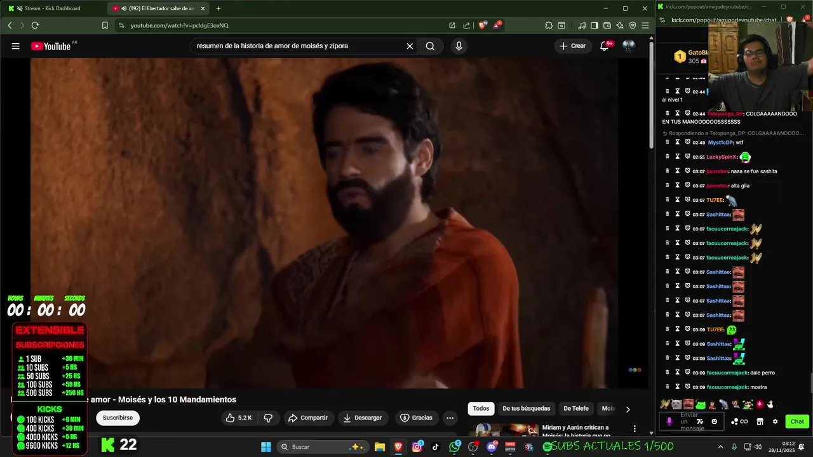Click facuucorreajack username on dale perro message
Screen dimensions: 813x457
[x=727, y=373]
